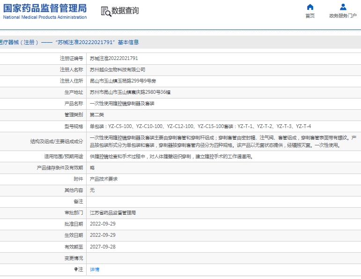This screenshot has height=279, width=361.
Task: Select intended use text 供腹腔镜检查和手术过程中
Action: tap(171, 157)
